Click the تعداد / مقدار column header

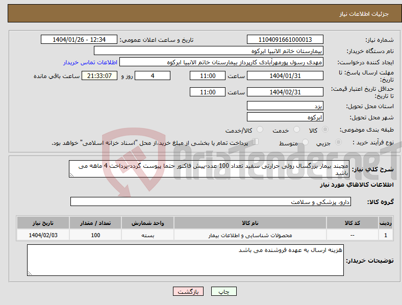pyautogui.click(x=95, y=223)
